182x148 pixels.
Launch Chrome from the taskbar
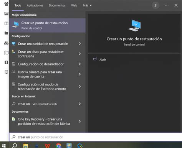[x=58, y=146]
